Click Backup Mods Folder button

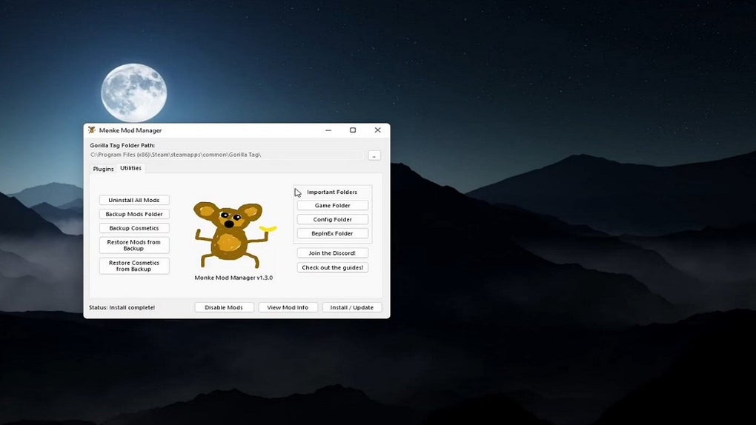coord(134,214)
